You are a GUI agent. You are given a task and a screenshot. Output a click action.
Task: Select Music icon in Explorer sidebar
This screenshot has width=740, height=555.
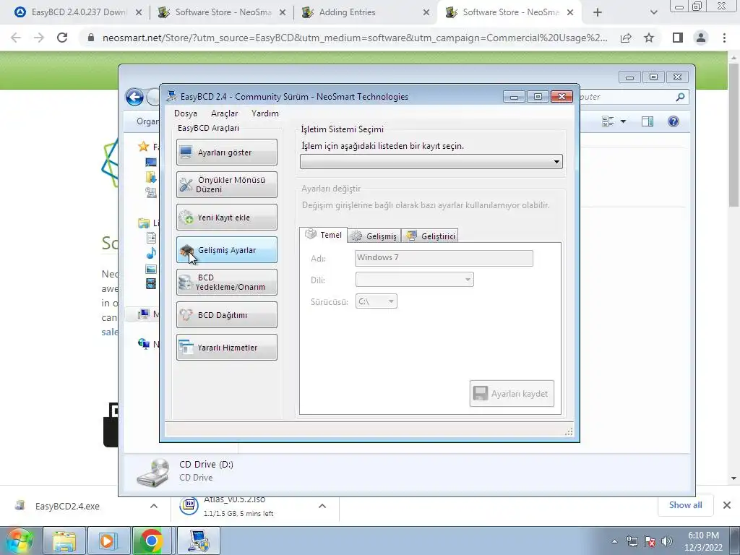click(151, 253)
